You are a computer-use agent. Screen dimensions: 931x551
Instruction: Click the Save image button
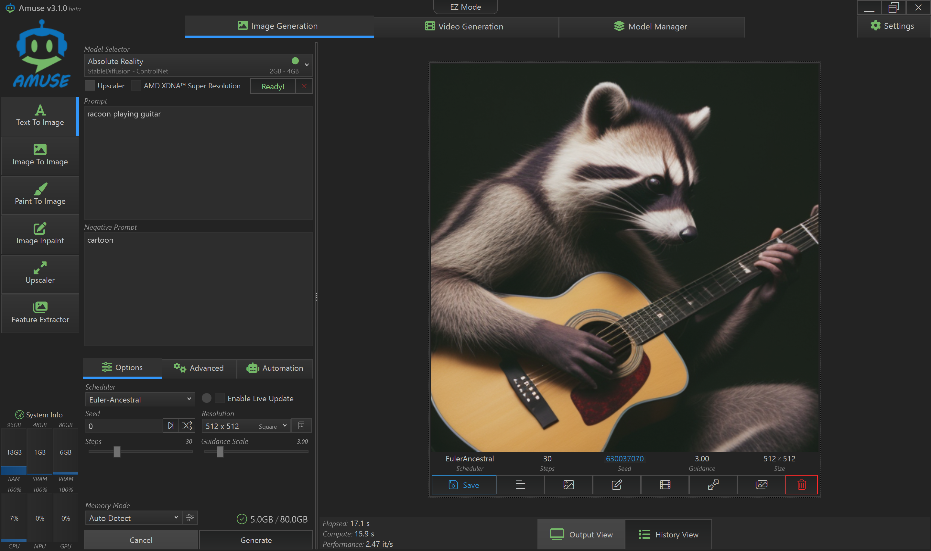pyautogui.click(x=463, y=485)
